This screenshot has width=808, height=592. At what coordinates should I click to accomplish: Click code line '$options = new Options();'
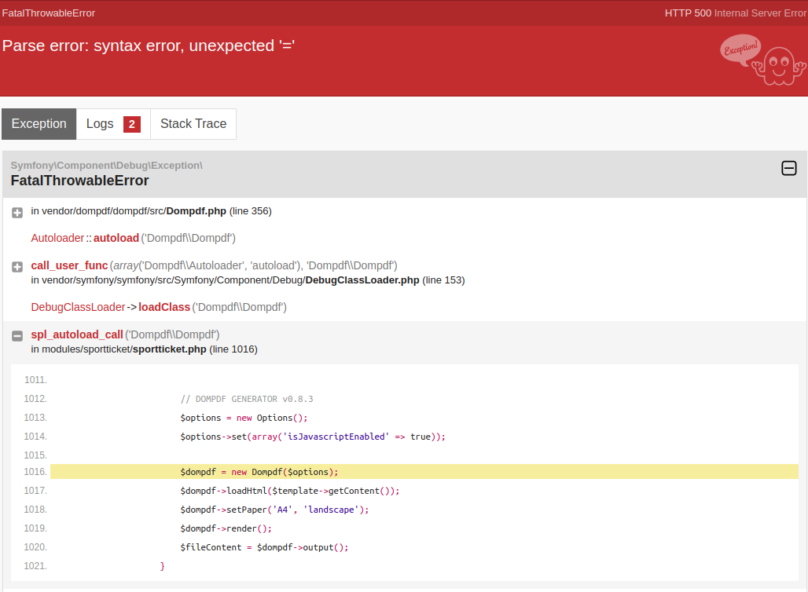tap(244, 418)
